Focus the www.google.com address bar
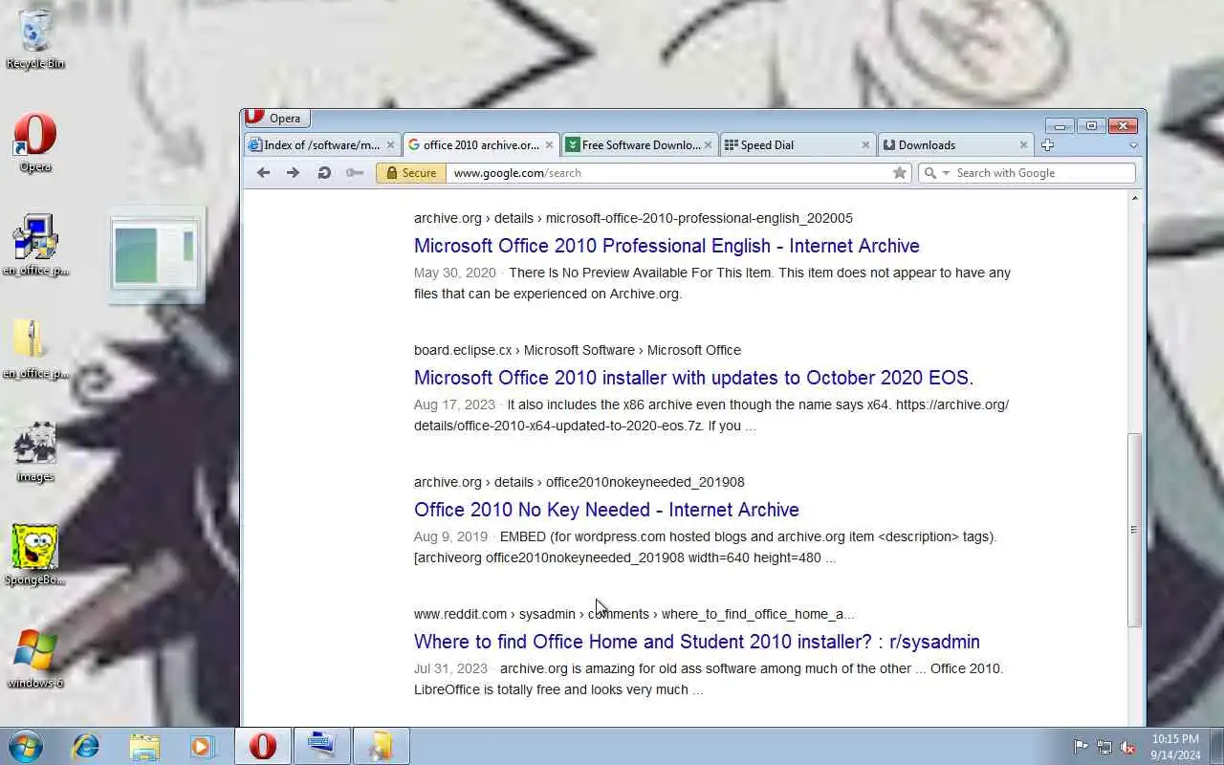 tap(667, 173)
